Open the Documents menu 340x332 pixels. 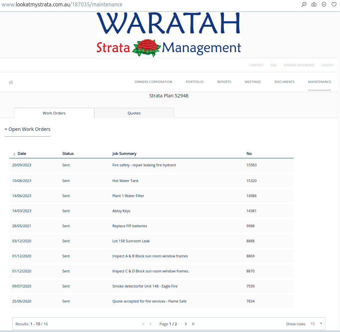point(285,82)
